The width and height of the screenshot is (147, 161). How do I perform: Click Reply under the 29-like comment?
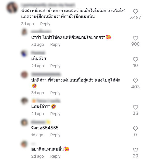[x=55, y=156]
